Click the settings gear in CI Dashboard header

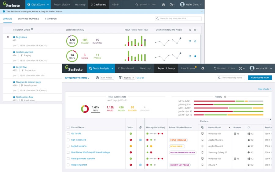point(163,5)
